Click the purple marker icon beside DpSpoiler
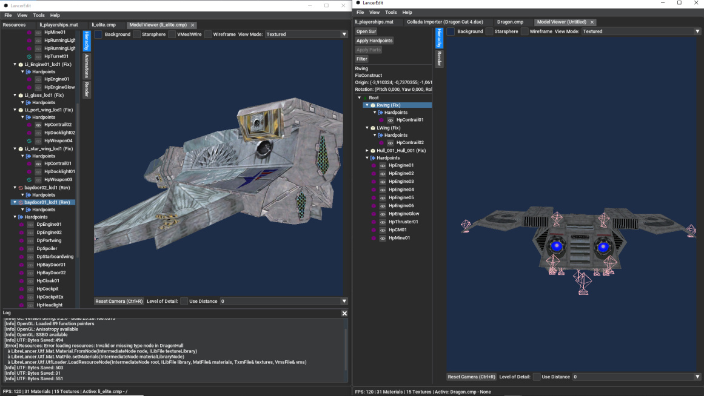 (21, 248)
